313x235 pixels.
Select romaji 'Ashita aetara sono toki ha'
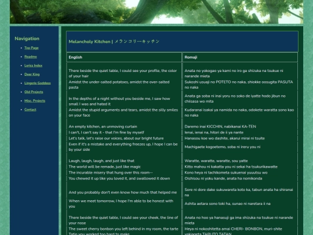[x=228, y=204]
